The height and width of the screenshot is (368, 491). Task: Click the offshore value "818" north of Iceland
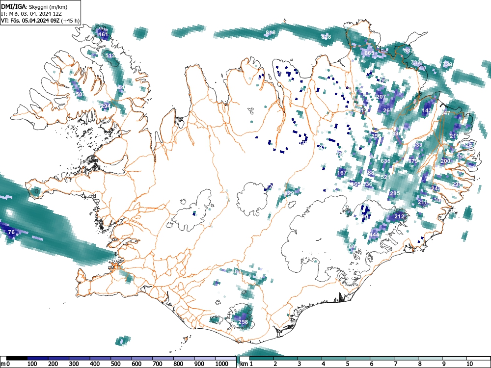[x=271, y=32]
